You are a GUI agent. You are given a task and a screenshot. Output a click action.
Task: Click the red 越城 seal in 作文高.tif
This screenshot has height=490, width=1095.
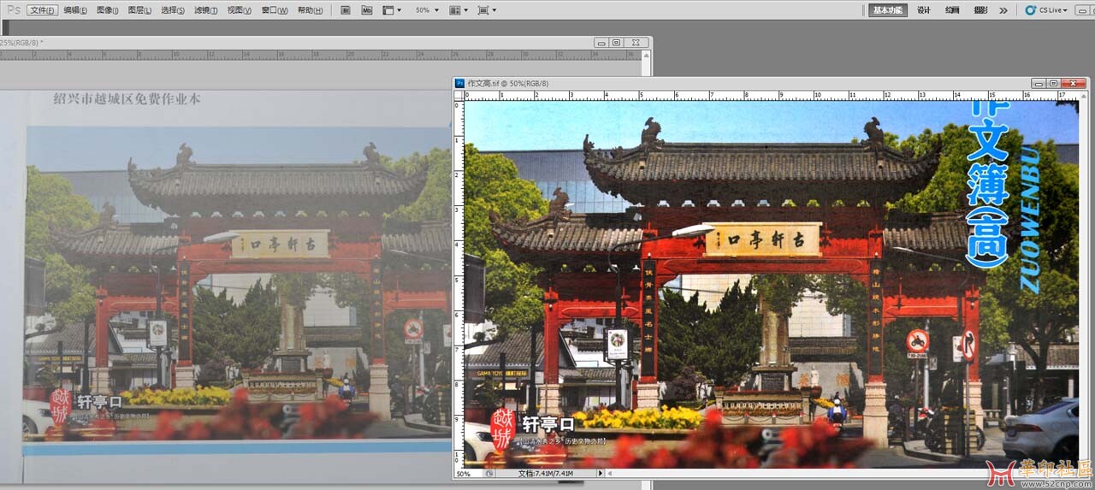503,429
